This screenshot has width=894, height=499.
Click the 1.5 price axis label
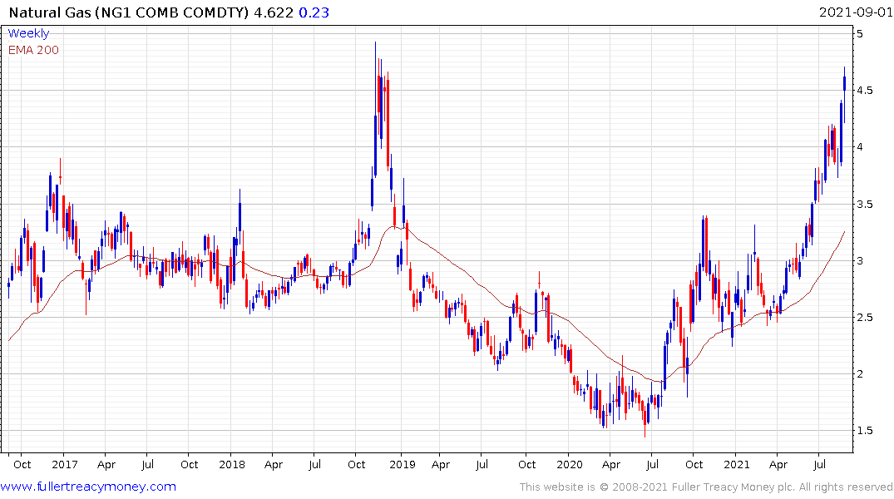[864, 431]
